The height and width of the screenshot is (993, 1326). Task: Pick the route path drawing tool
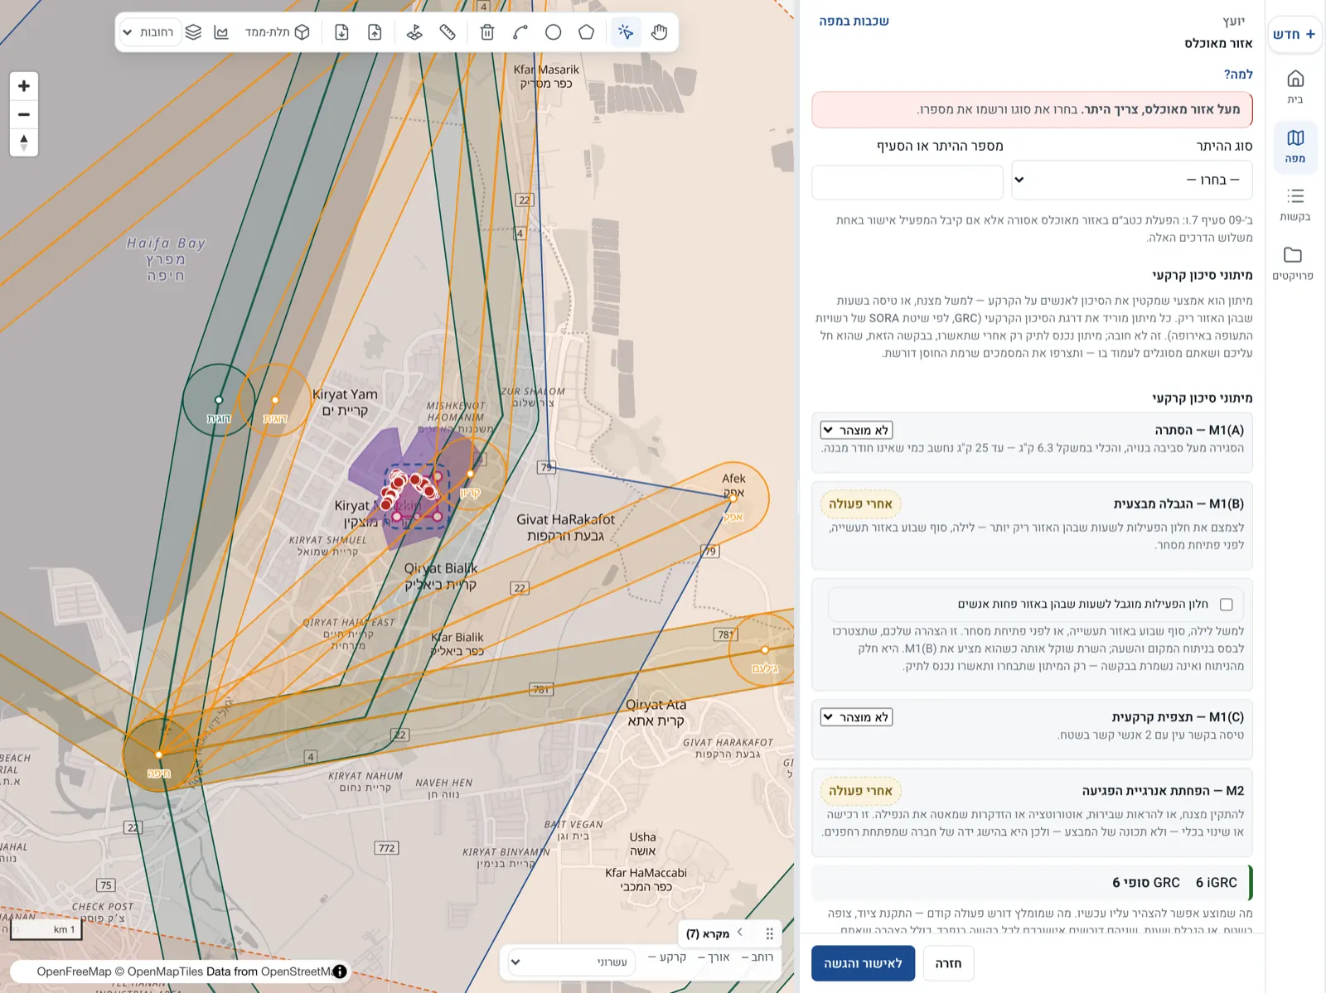[x=520, y=32]
